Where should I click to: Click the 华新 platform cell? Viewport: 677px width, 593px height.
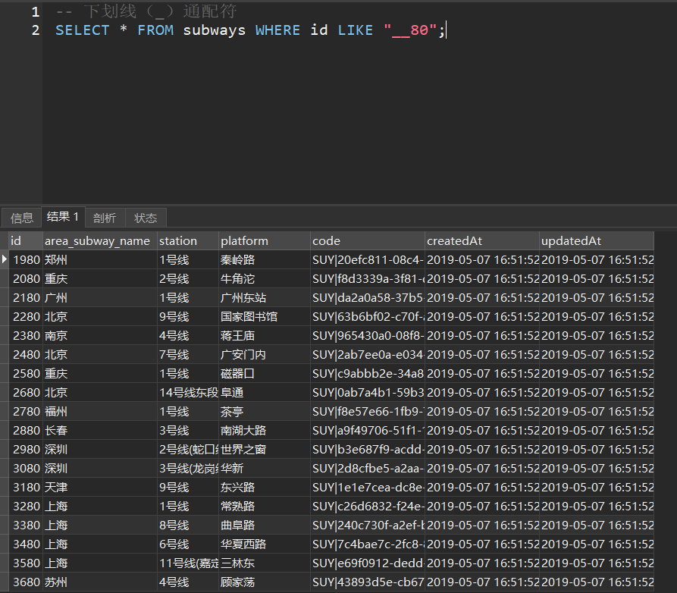(265, 469)
